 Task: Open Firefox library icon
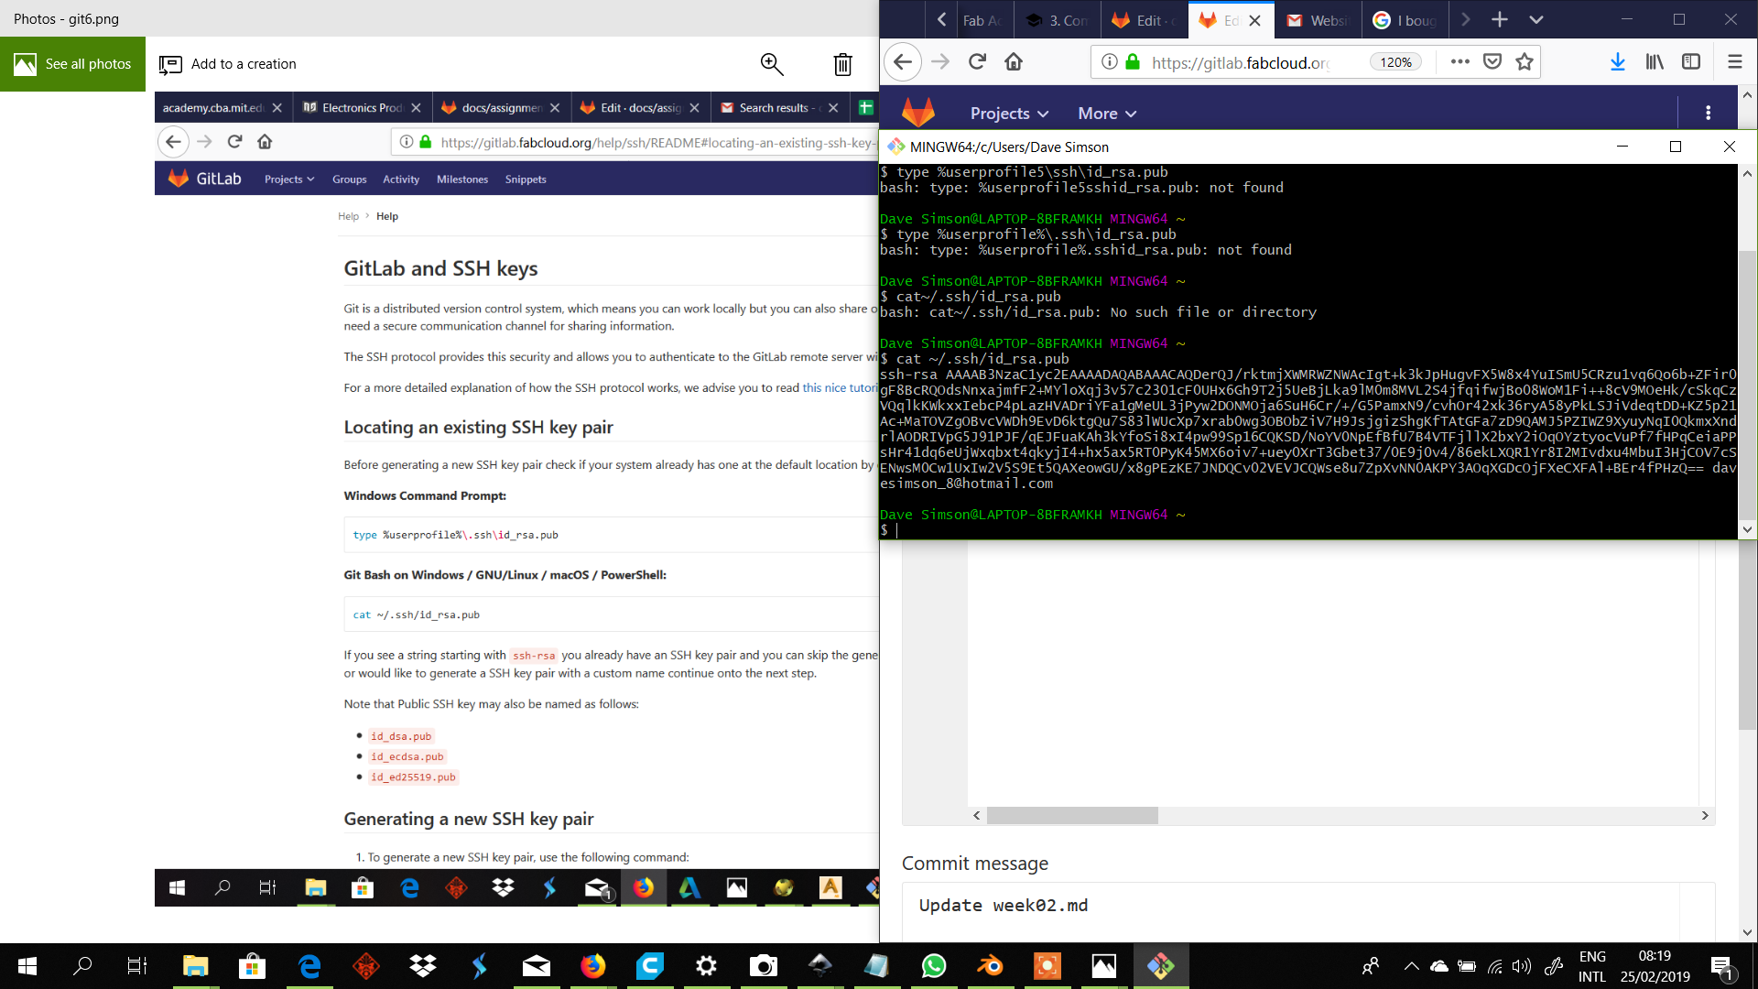pyautogui.click(x=1655, y=61)
